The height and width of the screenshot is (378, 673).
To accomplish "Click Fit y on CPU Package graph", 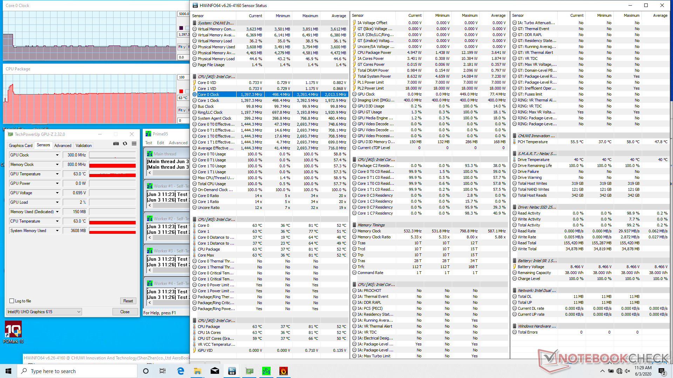I will tap(182, 110).
